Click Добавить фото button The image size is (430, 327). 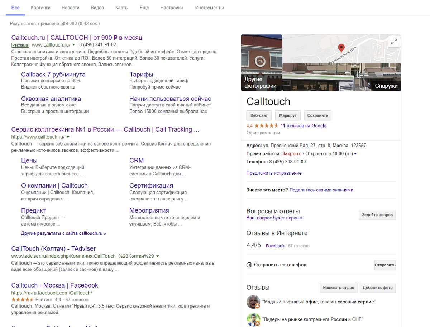pos(378,288)
